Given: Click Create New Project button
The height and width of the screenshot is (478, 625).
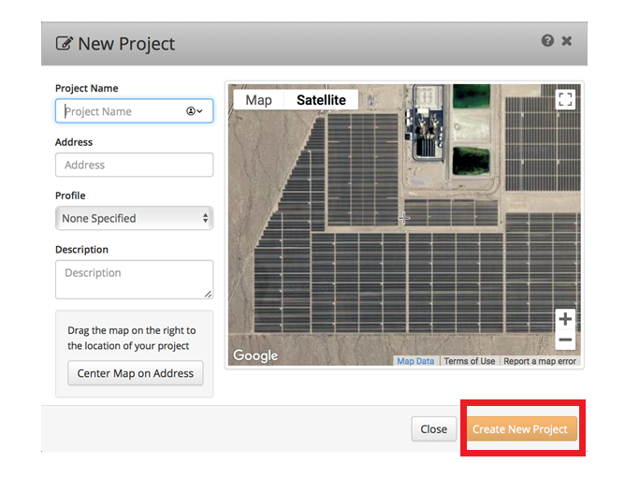Looking at the screenshot, I should (x=522, y=429).
